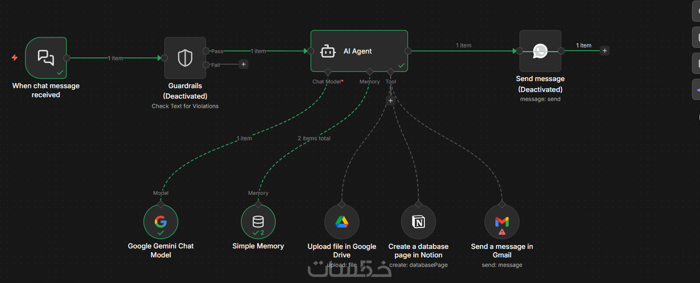This screenshot has height=283, width=700.
Task: Click the diamond connector above Google Drive node
Action: [x=342, y=204]
